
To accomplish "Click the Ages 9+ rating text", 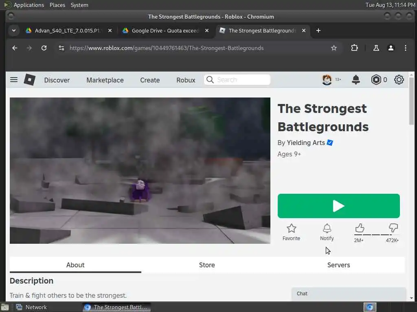I will point(289,154).
